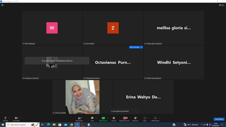Click the 'Jurica Lucyanda' name label
Image resolution: width=226 pixels, height=127 pixels.
coord(60,113)
